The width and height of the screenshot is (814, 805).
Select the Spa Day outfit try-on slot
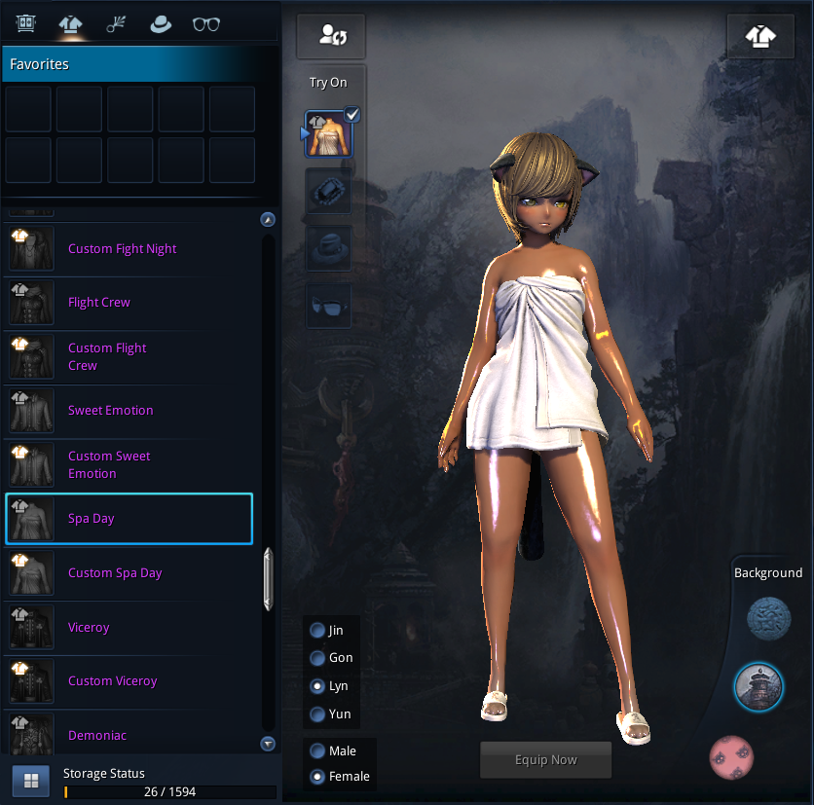(328, 134)
